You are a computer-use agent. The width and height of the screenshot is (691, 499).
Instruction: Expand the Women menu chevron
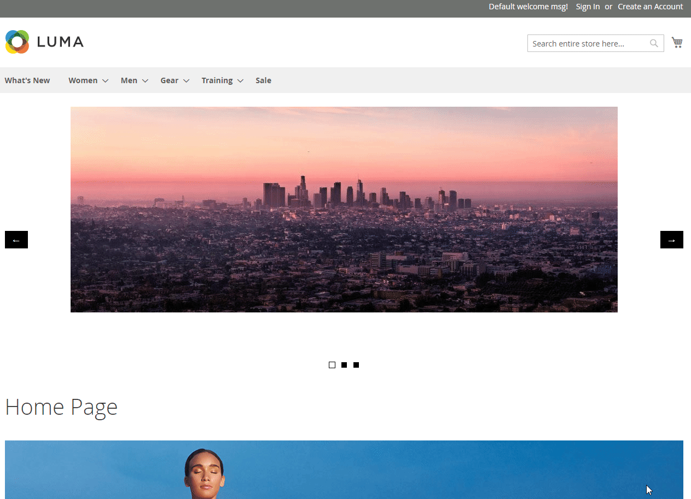(x=105, y=81)
